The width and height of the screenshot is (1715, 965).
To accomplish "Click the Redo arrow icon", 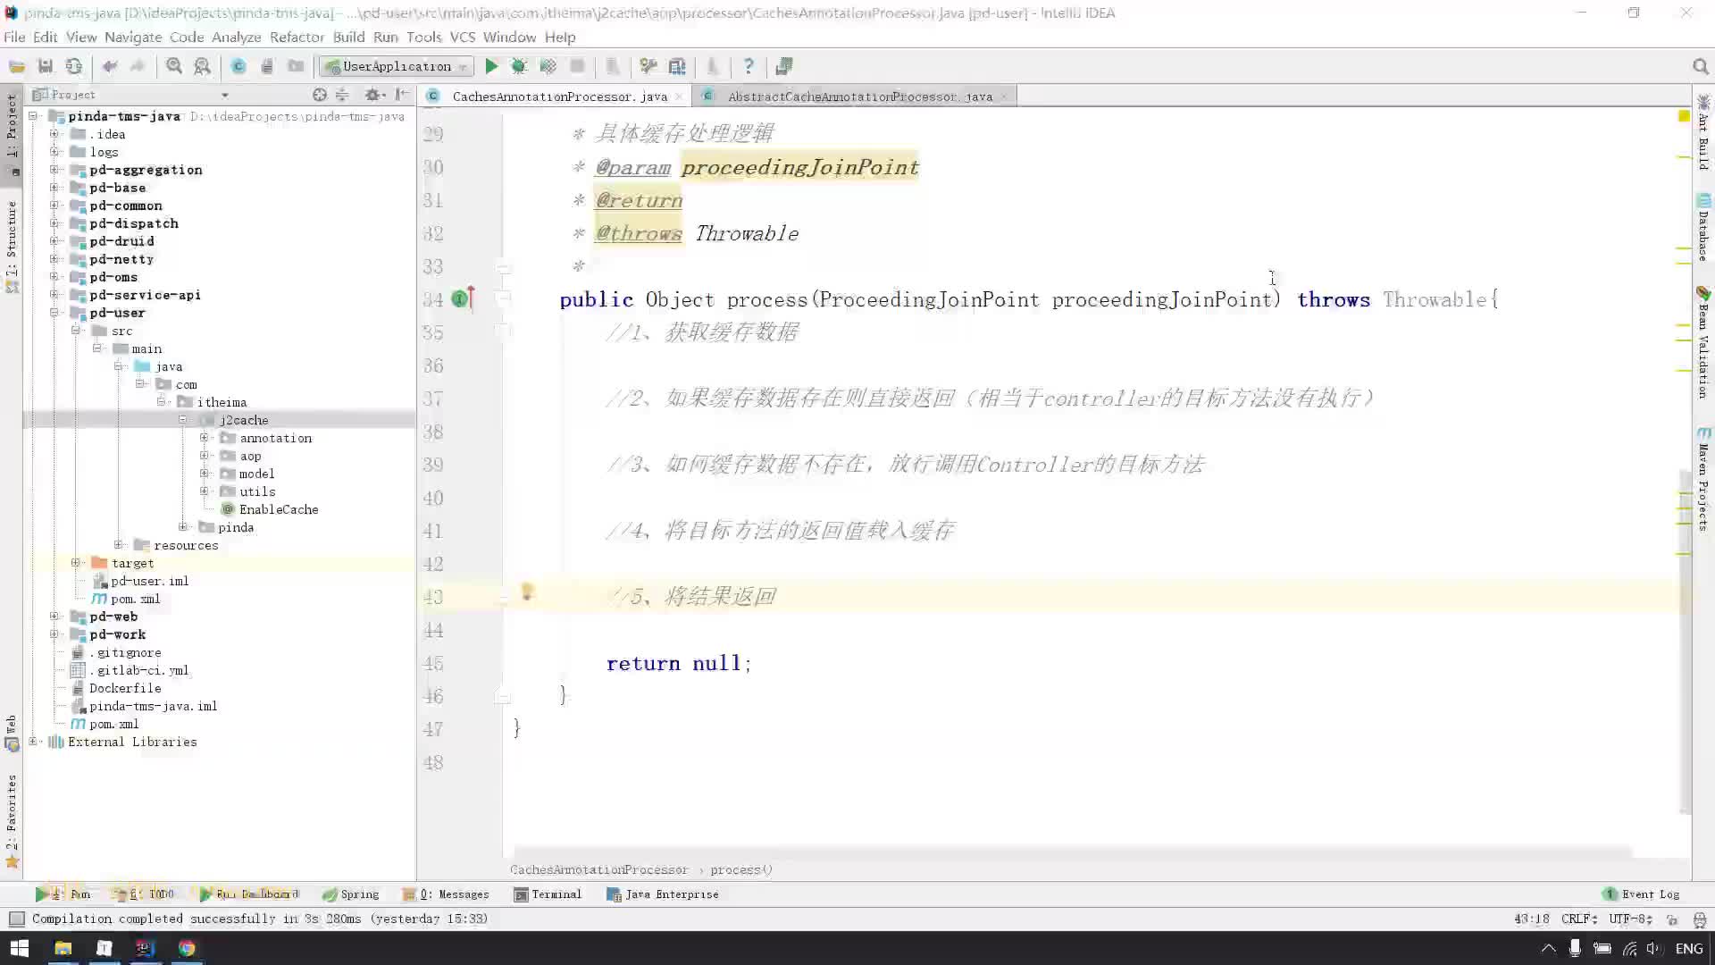I will pos(138,66).
